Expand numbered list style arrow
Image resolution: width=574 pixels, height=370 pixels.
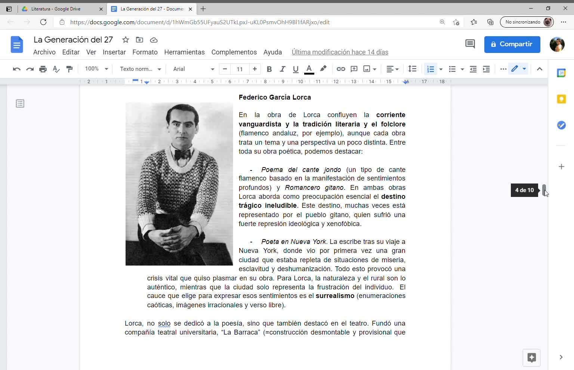[x=441, y=69]
